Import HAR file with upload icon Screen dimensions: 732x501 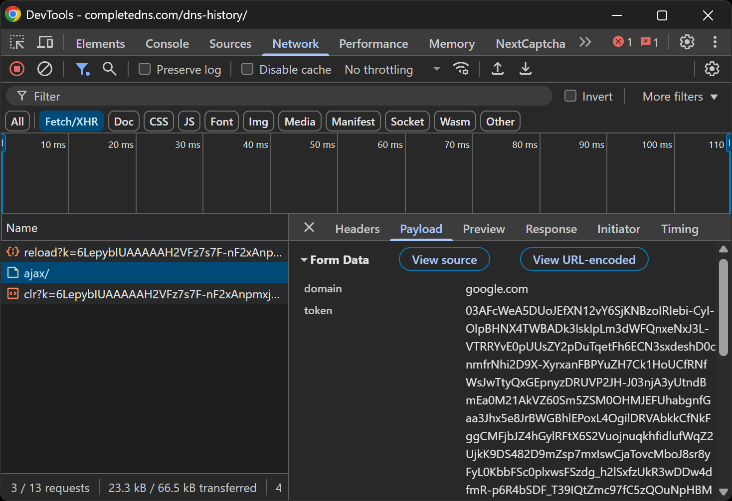(x=497, y=69)
